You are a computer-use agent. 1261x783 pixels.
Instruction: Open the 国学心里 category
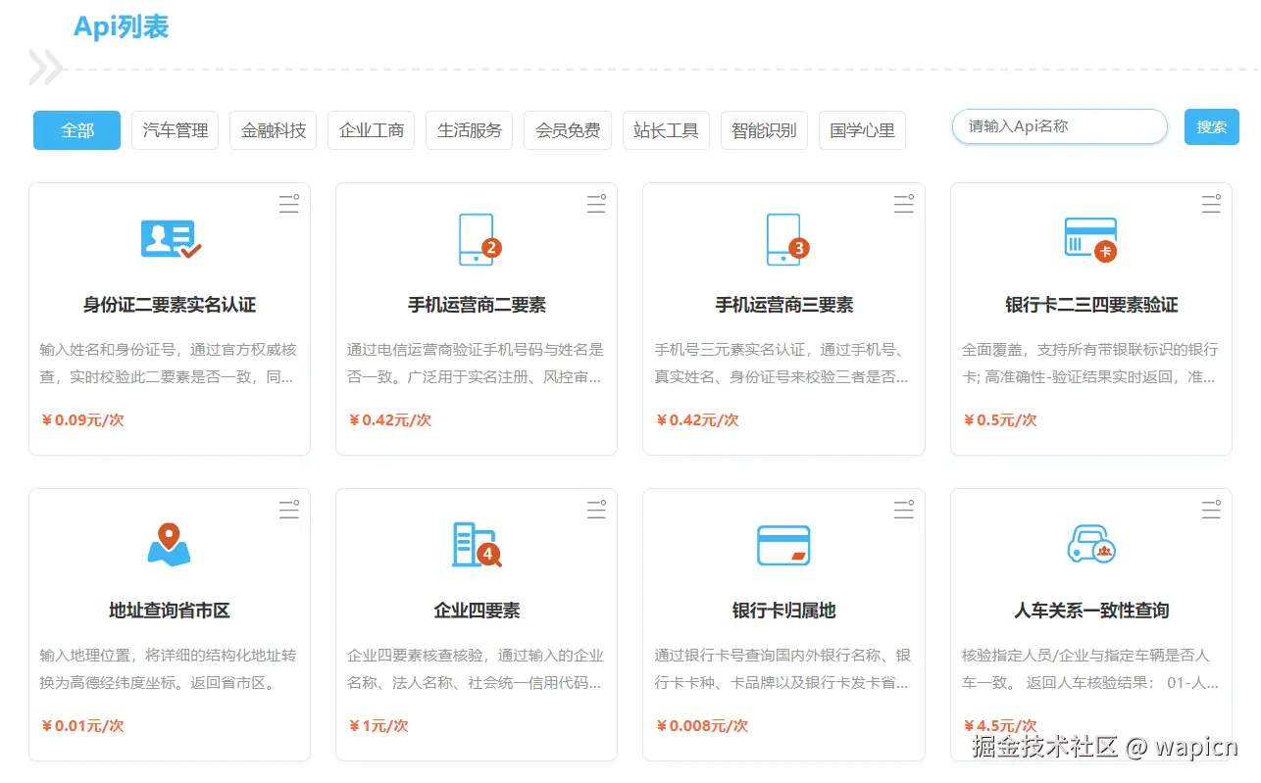[862, 129]
